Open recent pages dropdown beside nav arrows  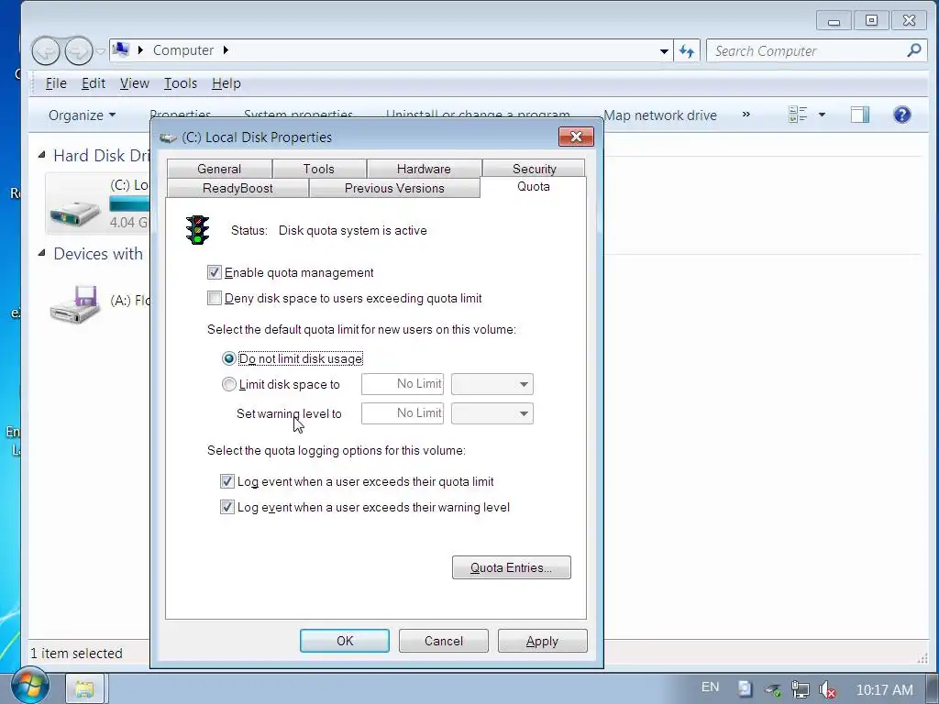(100, 51)
